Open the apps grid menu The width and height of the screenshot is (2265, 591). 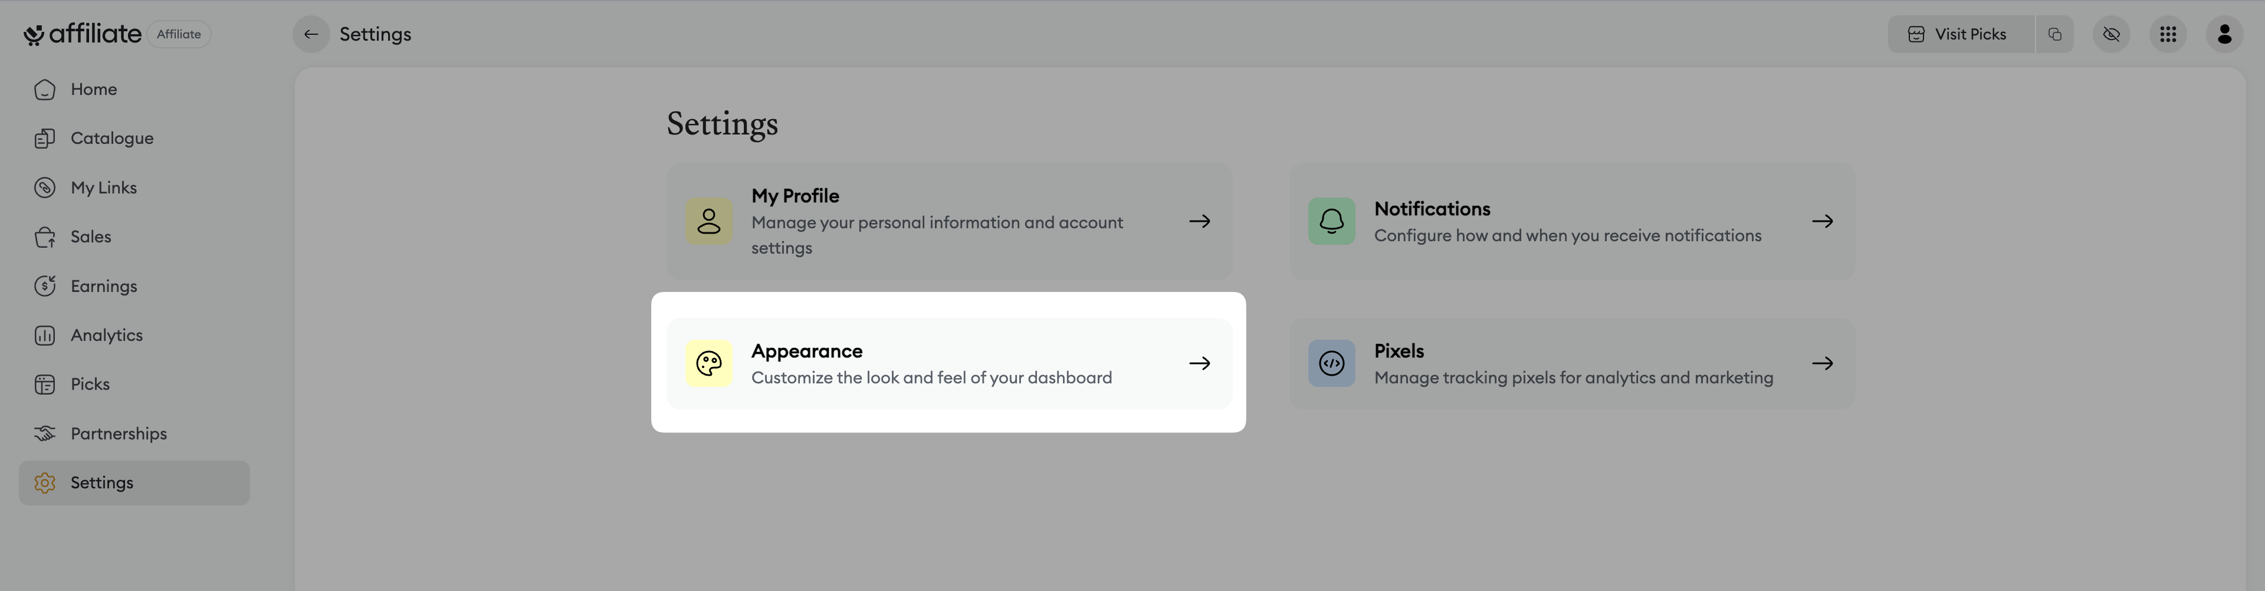tap(2168, 34)
